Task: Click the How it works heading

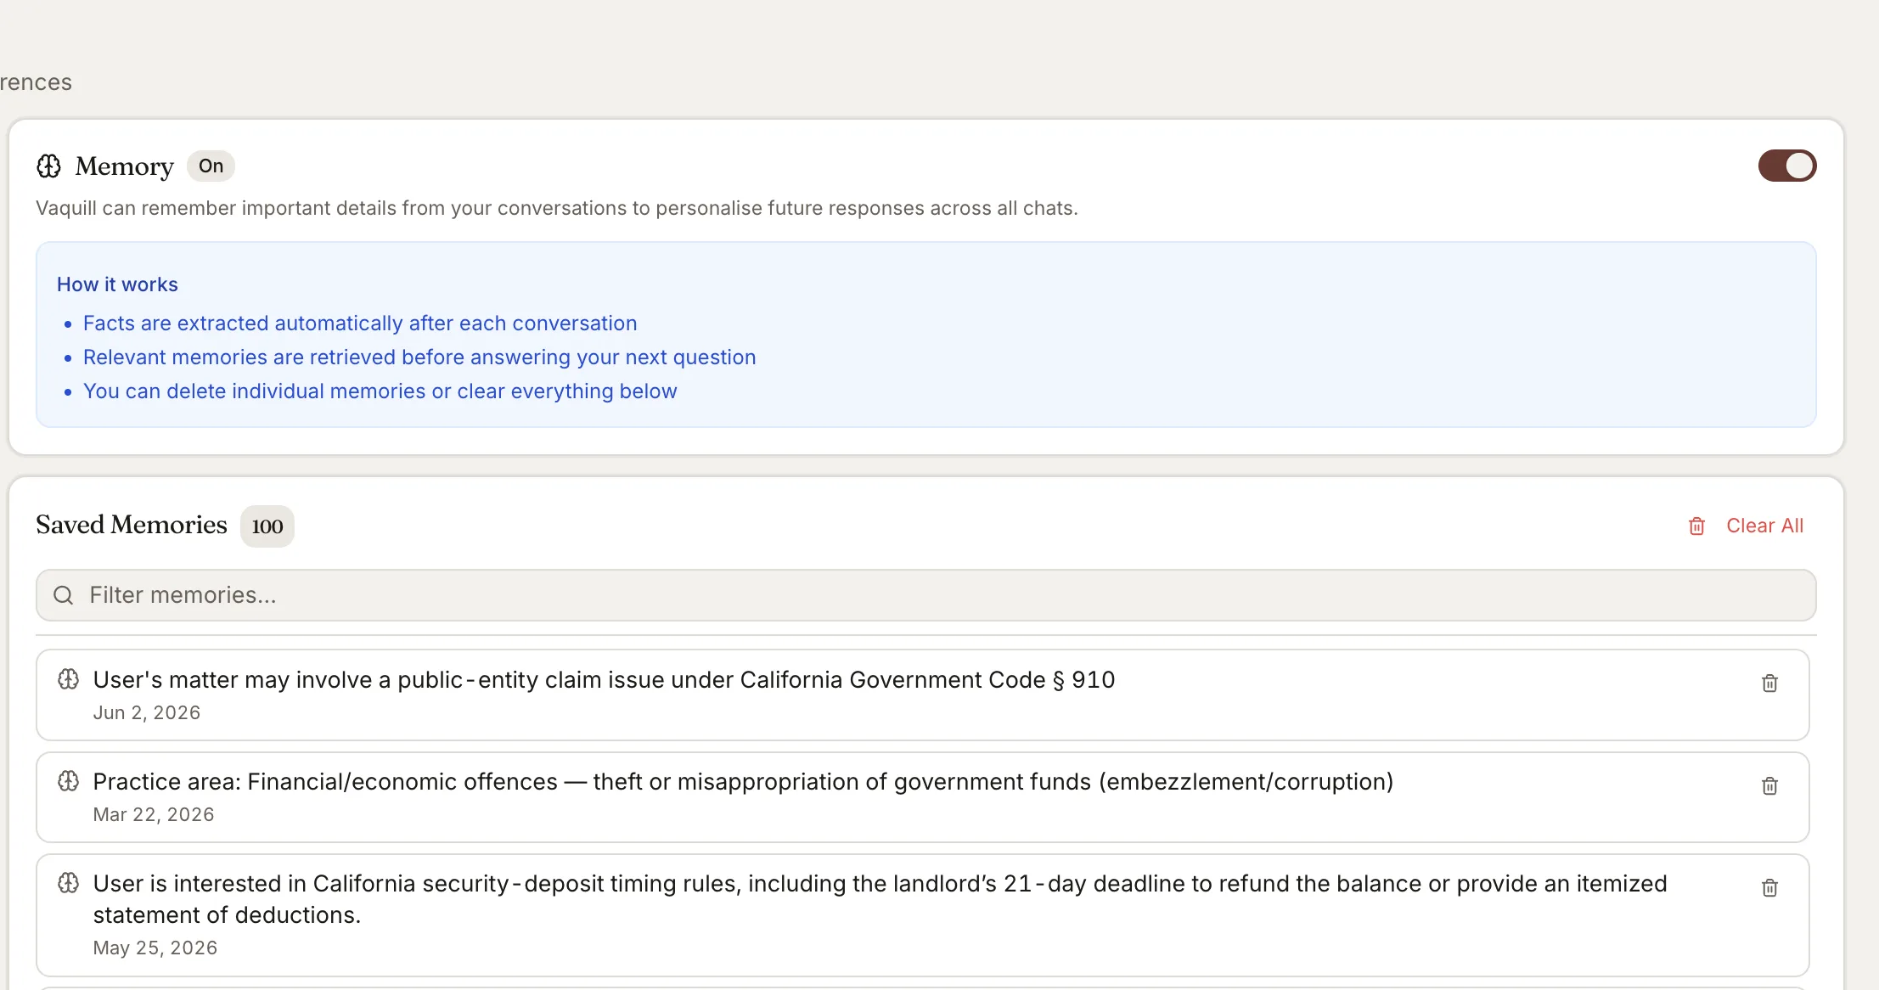Action: 117,284
